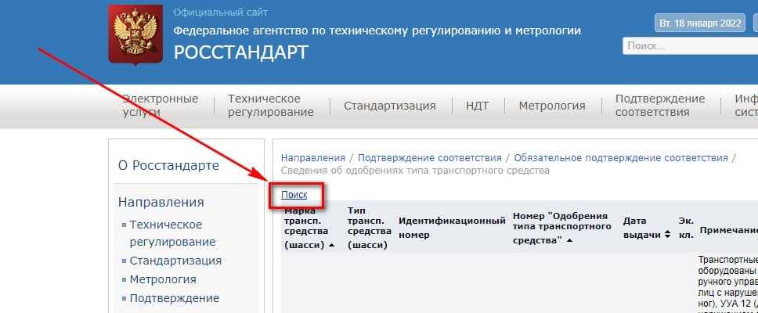The height and width of the screenshot is (313, 758).
Task: Open Обязательное подтверждение соответствия breadcrumb
Action: (620, 157)
